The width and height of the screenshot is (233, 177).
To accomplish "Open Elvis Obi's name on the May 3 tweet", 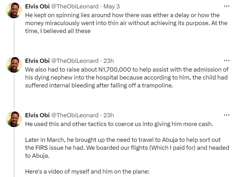I will (37, 6).
